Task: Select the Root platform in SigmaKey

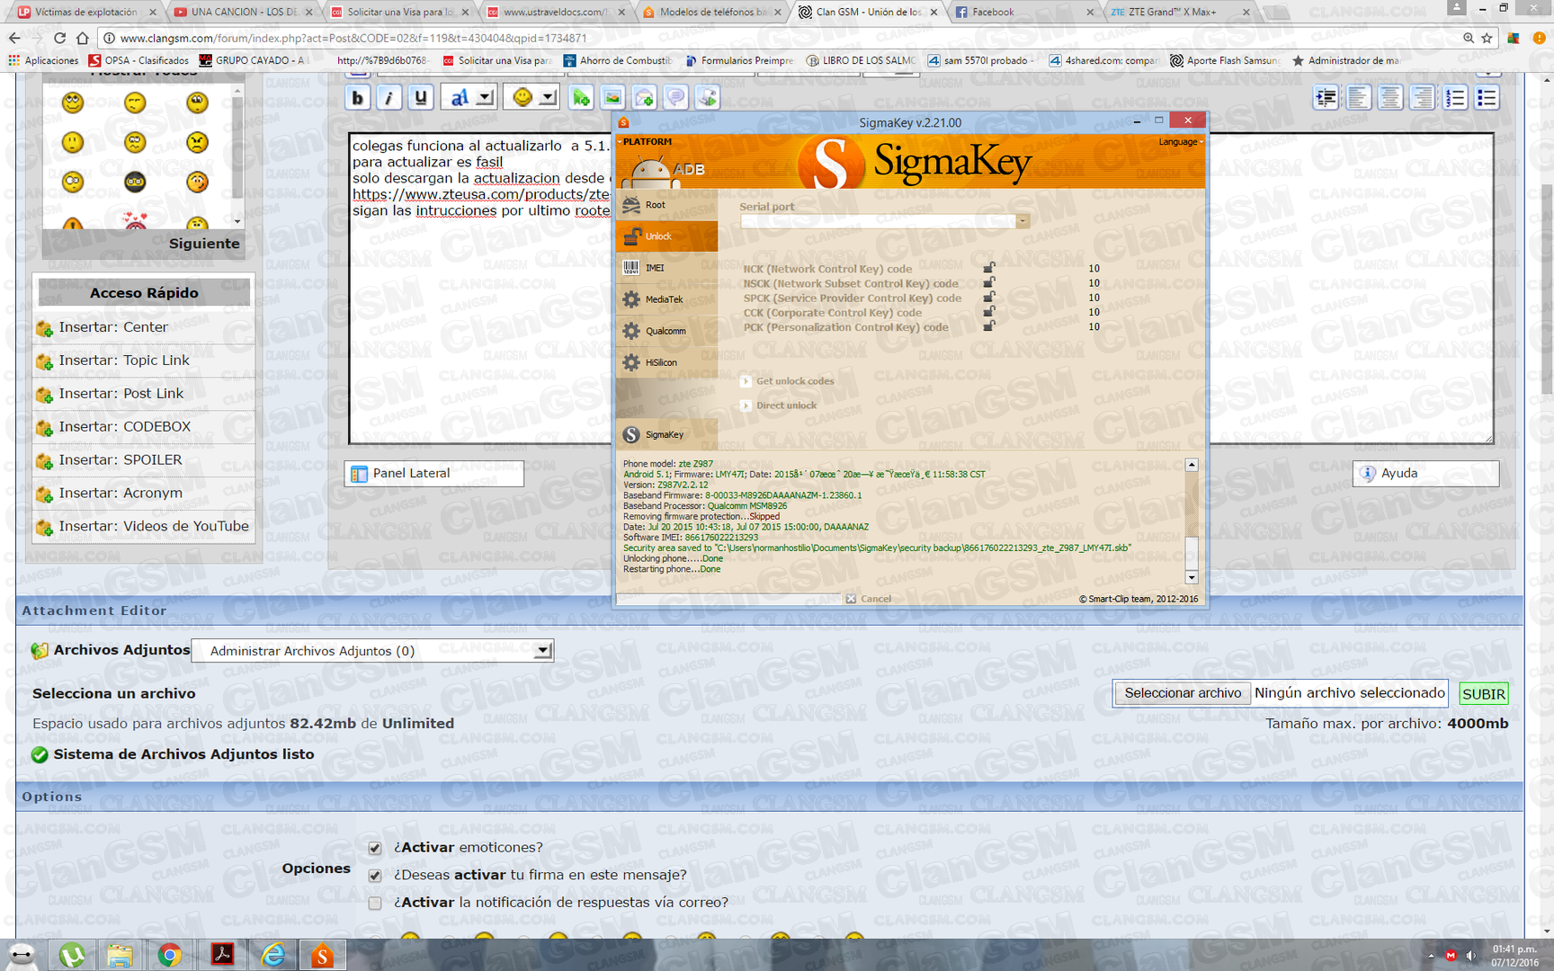Action: click(x=666, y=205)
